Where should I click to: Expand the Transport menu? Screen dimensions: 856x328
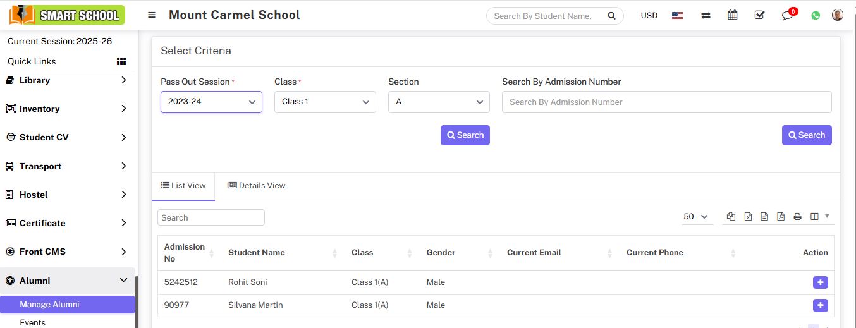(67, 166)
